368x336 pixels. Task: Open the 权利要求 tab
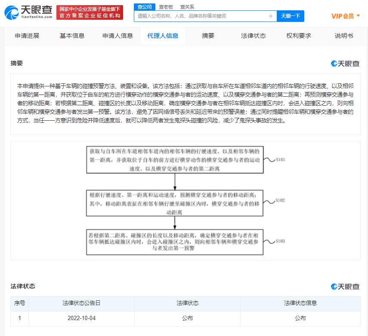[x=299, y=36]
